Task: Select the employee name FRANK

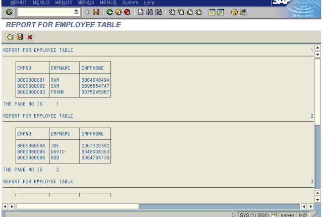Action: [58, 92]
